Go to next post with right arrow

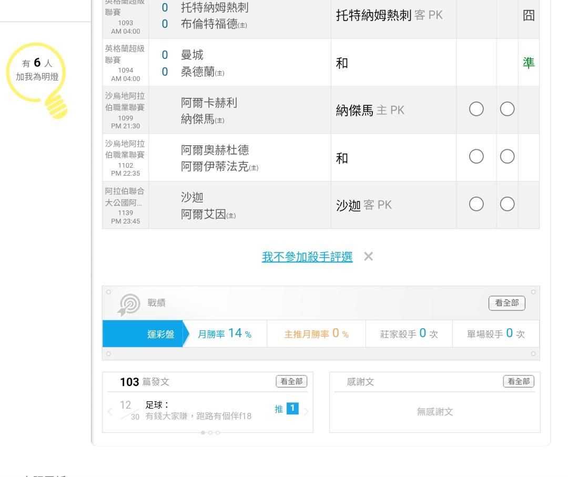[x=307, y=411]
